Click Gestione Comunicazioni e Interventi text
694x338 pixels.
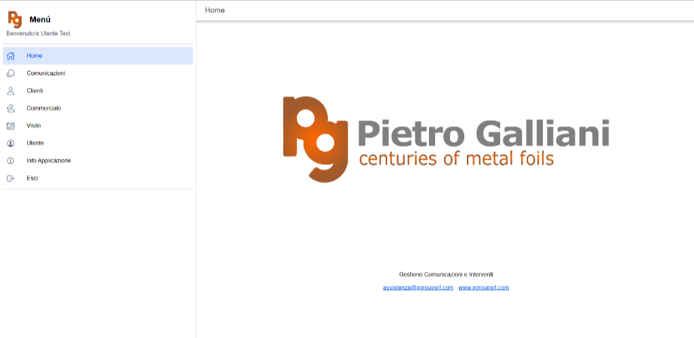pos(446,274)
